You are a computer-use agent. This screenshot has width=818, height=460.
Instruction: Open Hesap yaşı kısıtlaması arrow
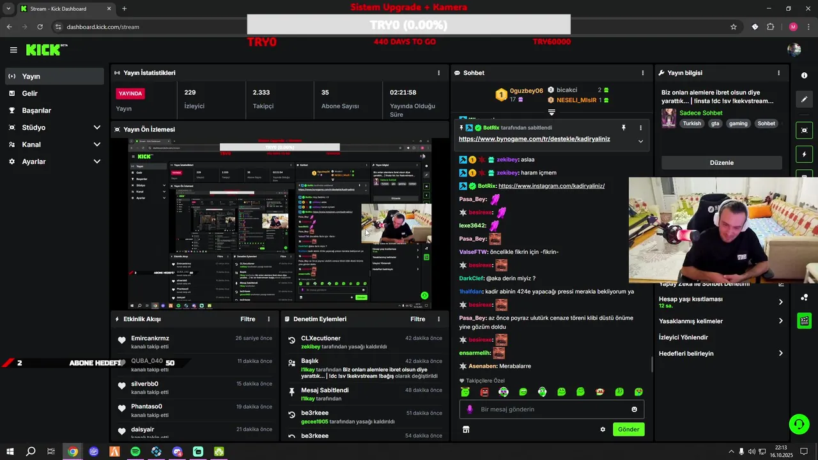pyautogui.click(x=780, y=302)
